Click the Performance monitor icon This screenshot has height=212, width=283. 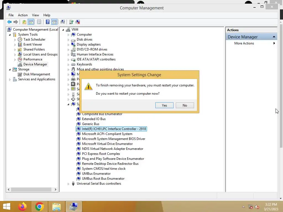pos(20,59)
